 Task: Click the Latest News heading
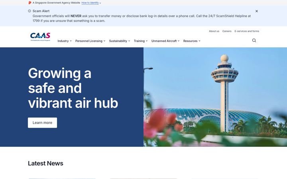45,163
